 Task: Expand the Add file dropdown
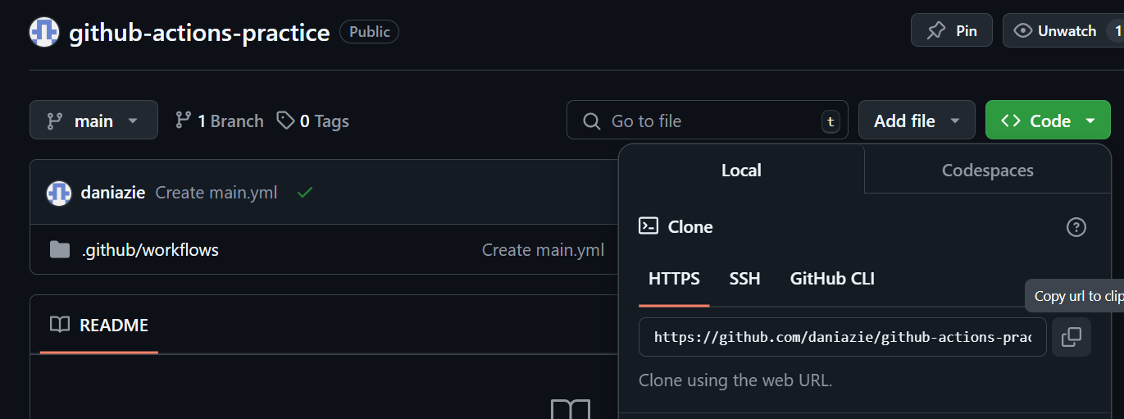coord(916,121)
